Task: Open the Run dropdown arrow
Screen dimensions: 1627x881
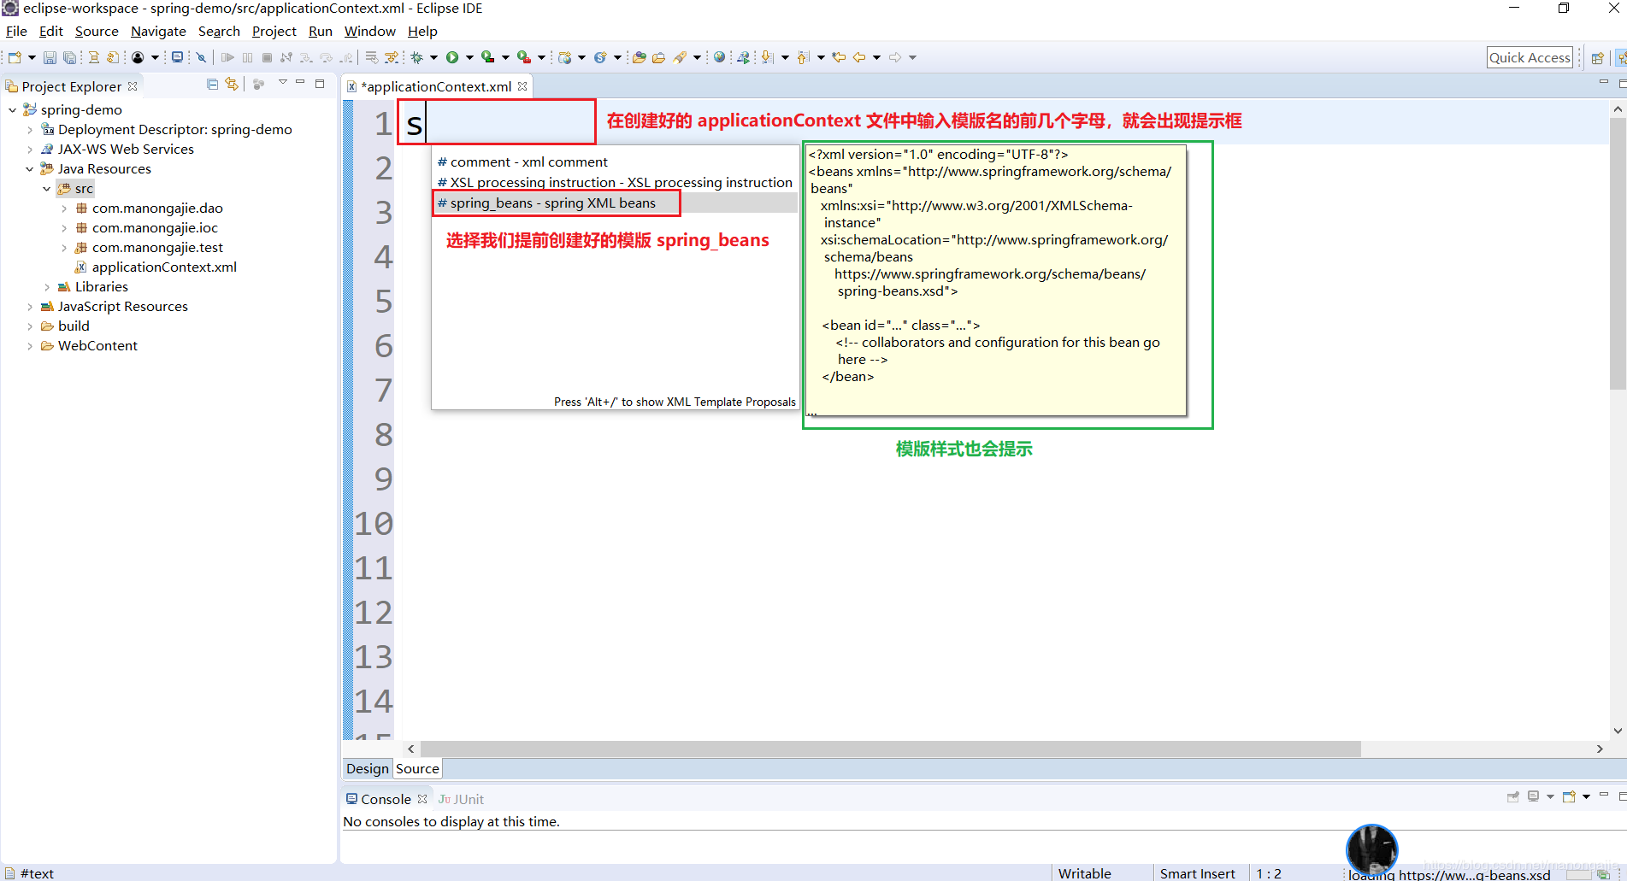Action: pos(469,57)
